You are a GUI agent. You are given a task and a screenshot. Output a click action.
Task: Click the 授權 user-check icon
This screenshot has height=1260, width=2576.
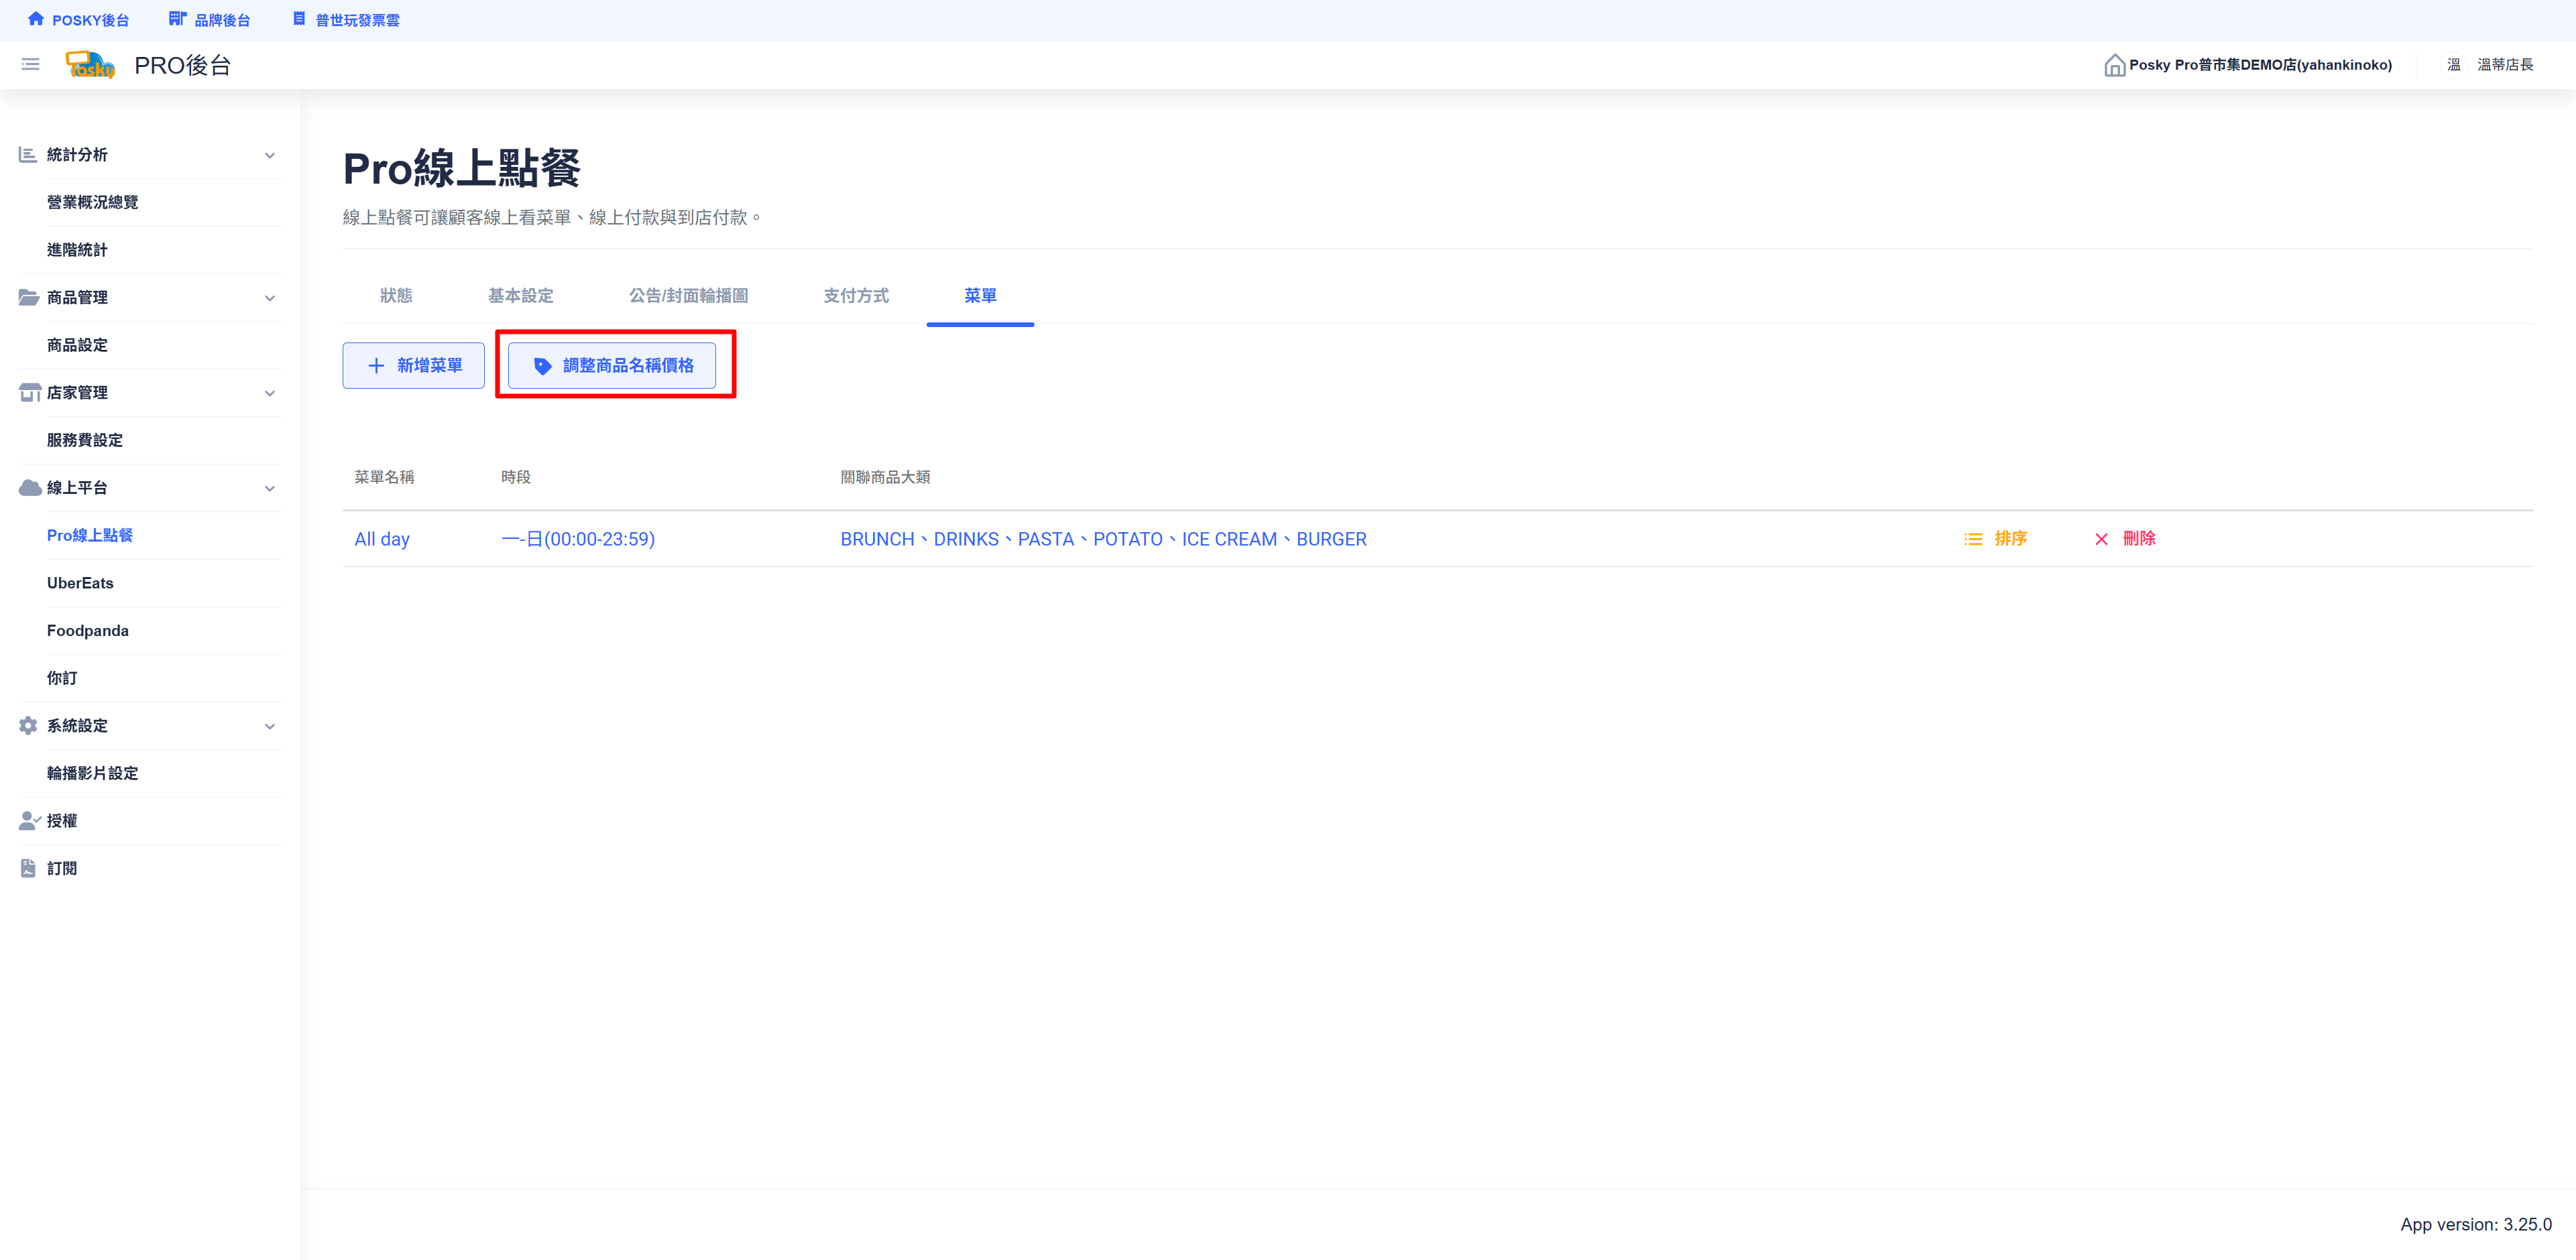click(x=29, y=820)
